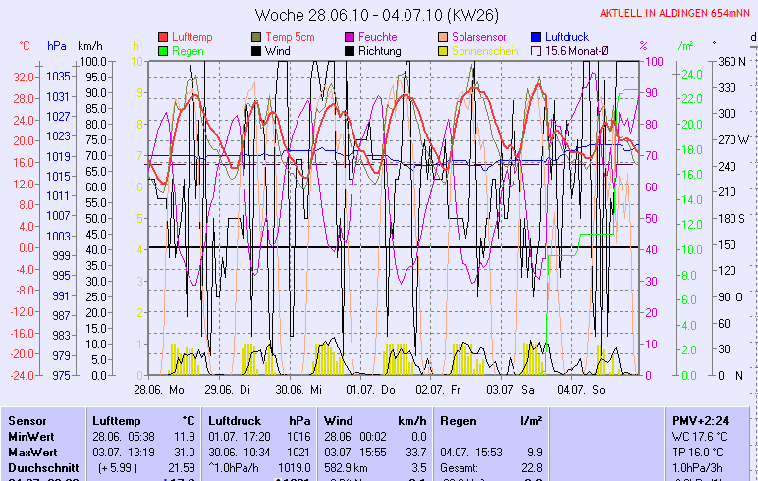Click the red AKTUELL IN ALDINGEN text
Viewport: 758px width, 481px height.
point(676,13)
